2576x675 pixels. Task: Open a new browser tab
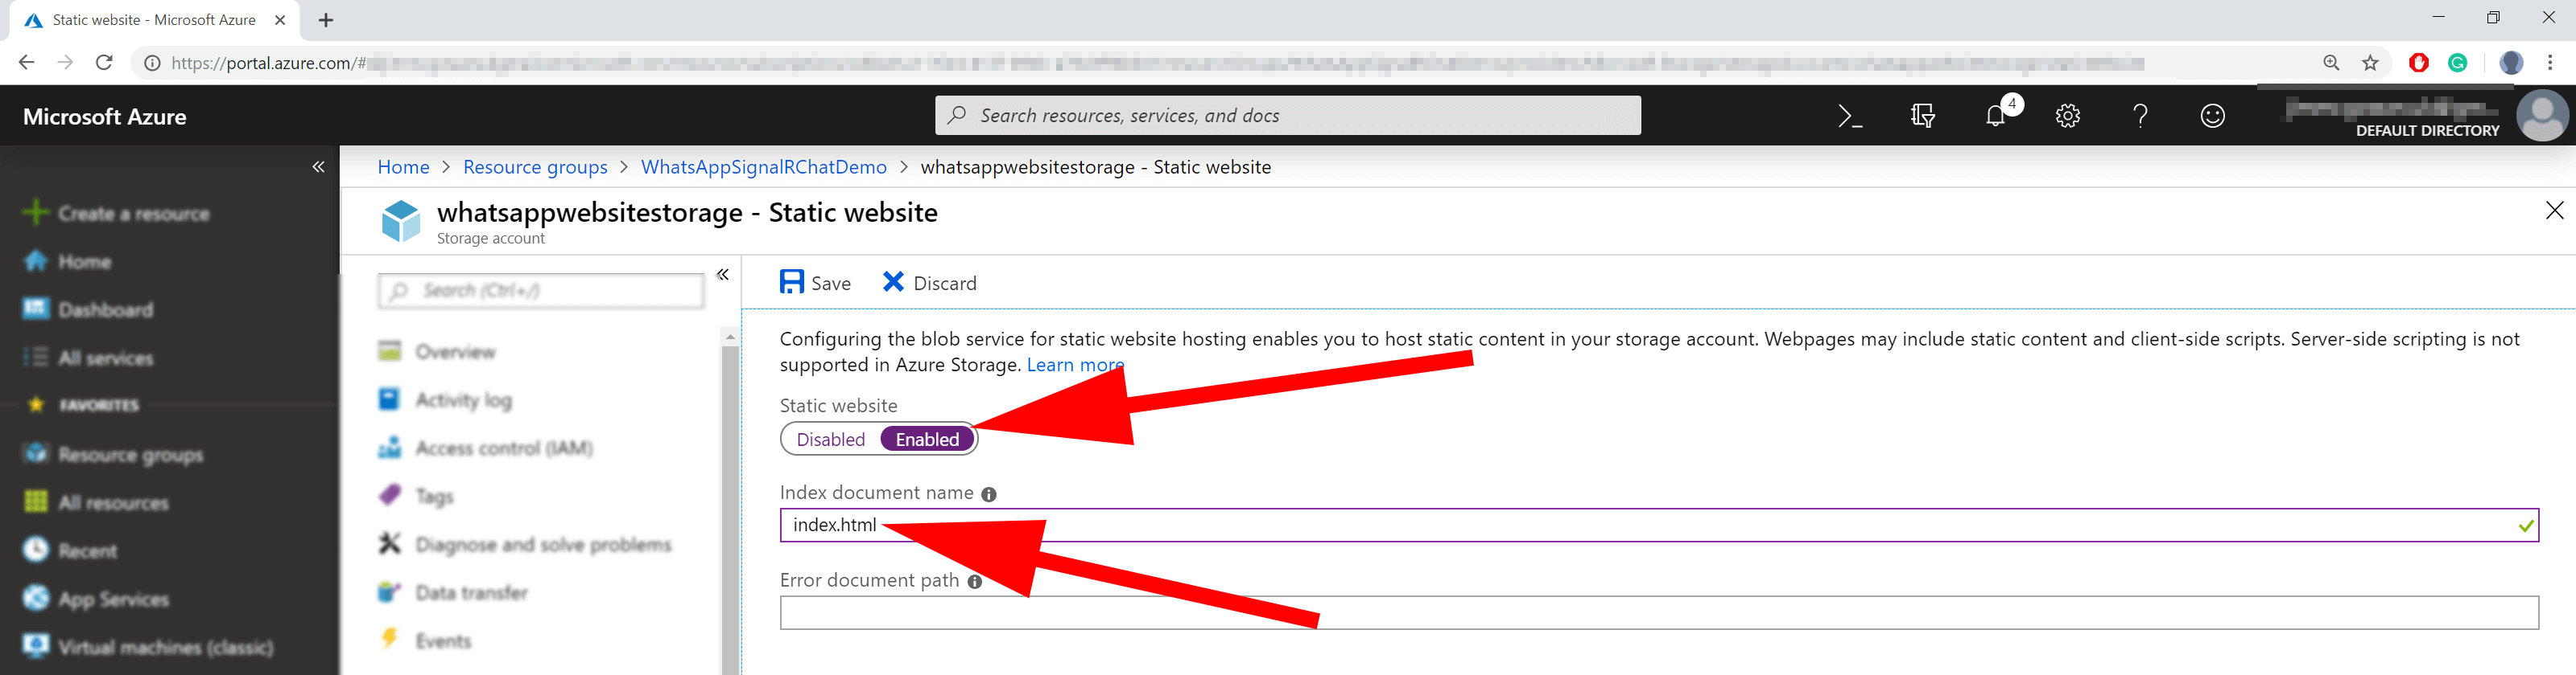(x=326, y=20)
